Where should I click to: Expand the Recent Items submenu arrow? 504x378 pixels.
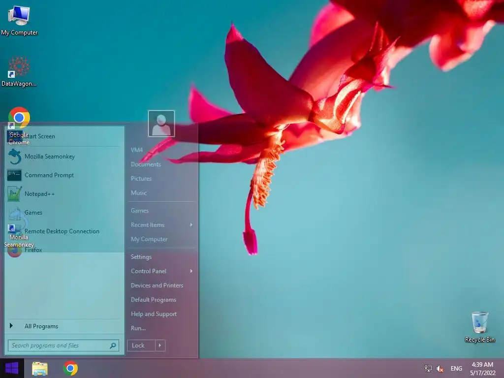point(191,224)
